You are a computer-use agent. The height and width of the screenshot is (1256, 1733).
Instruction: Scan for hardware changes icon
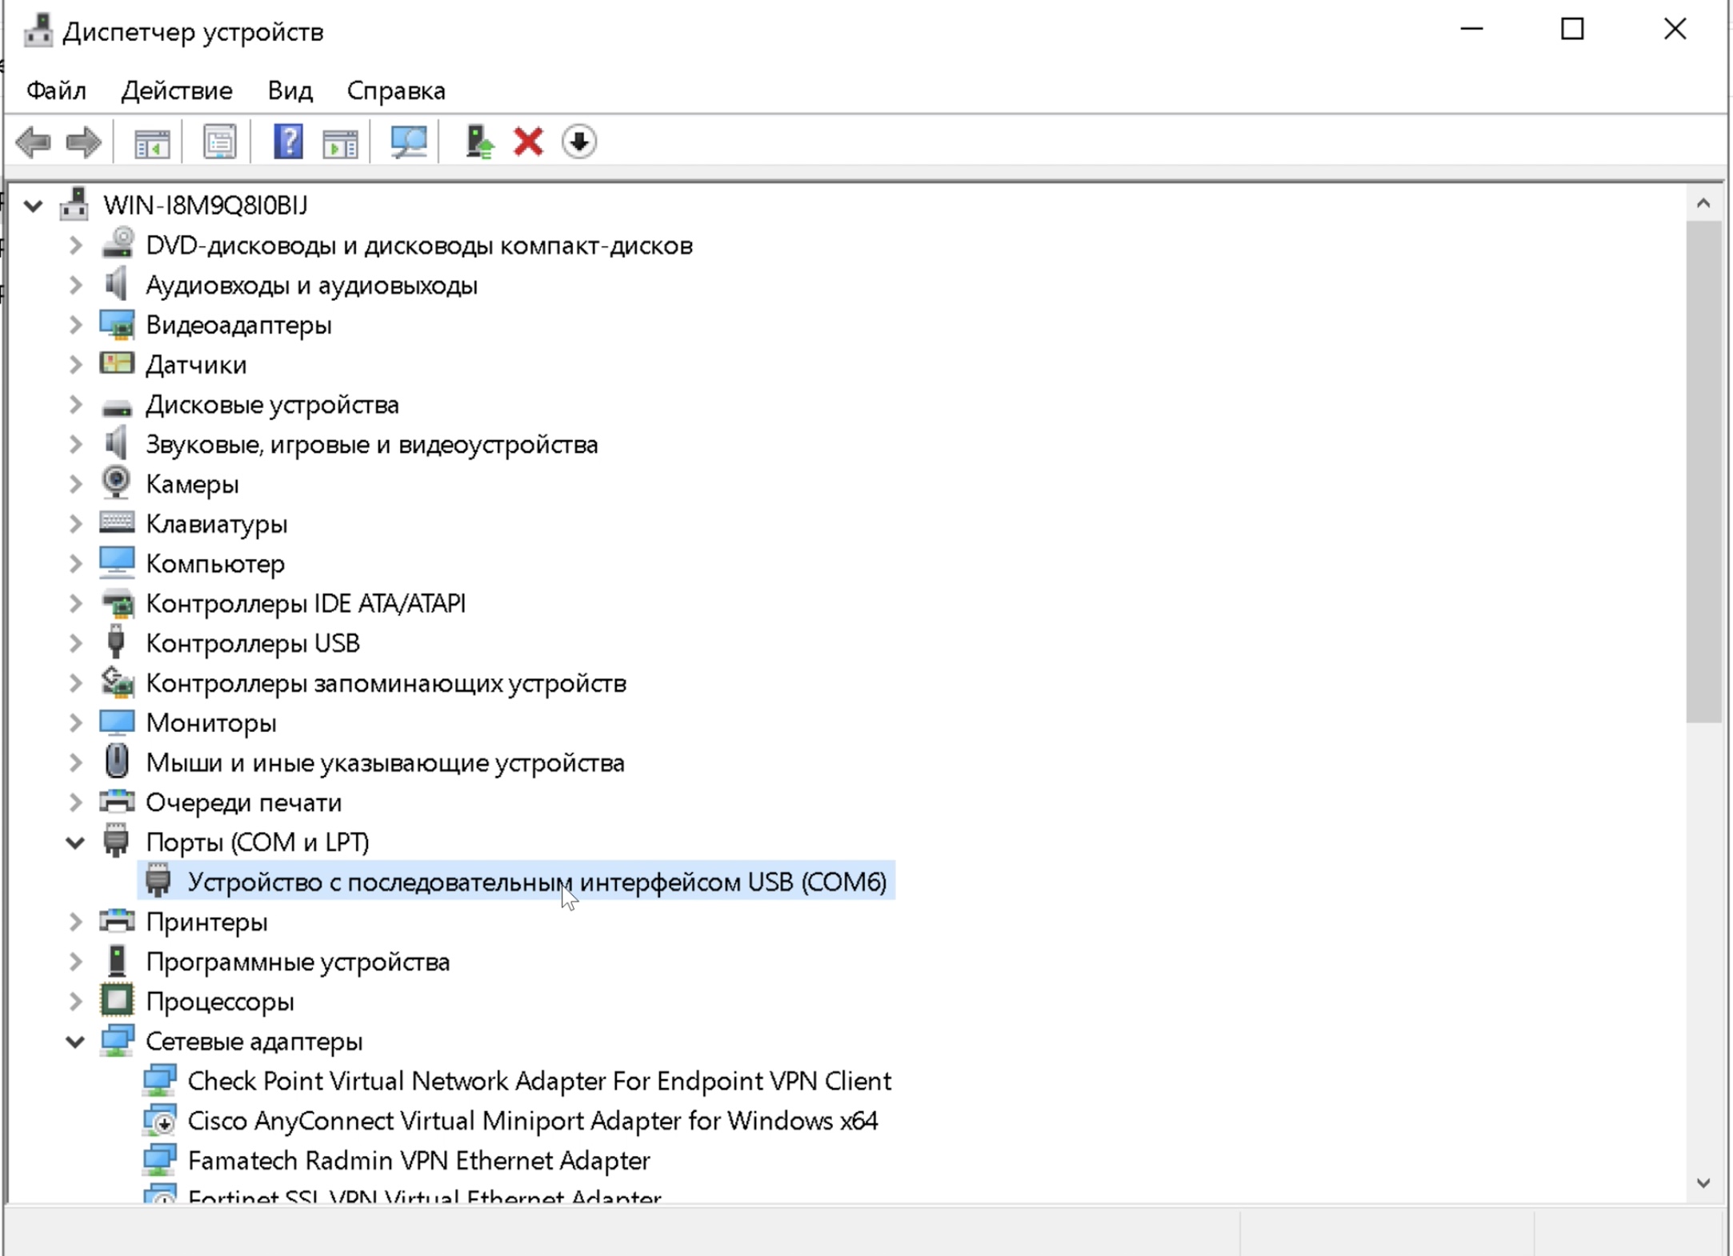[409, 142]
